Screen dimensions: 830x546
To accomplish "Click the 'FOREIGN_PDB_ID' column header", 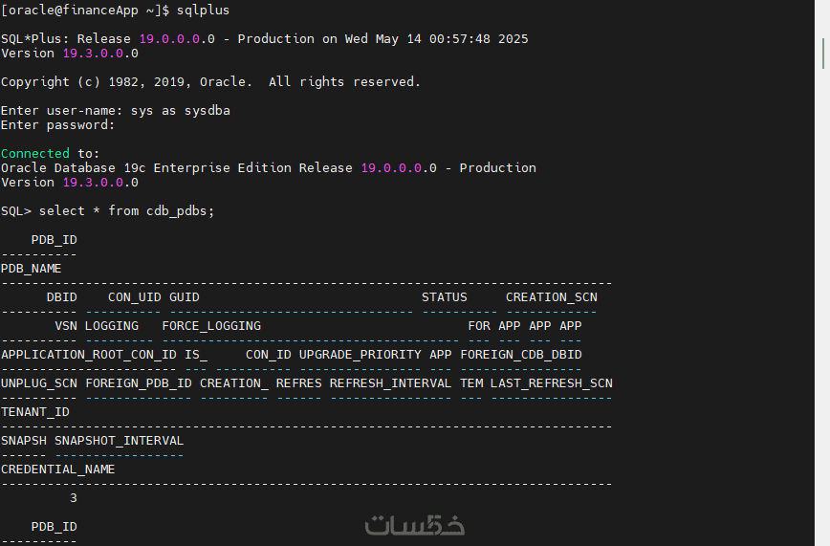I will (139, 382).
